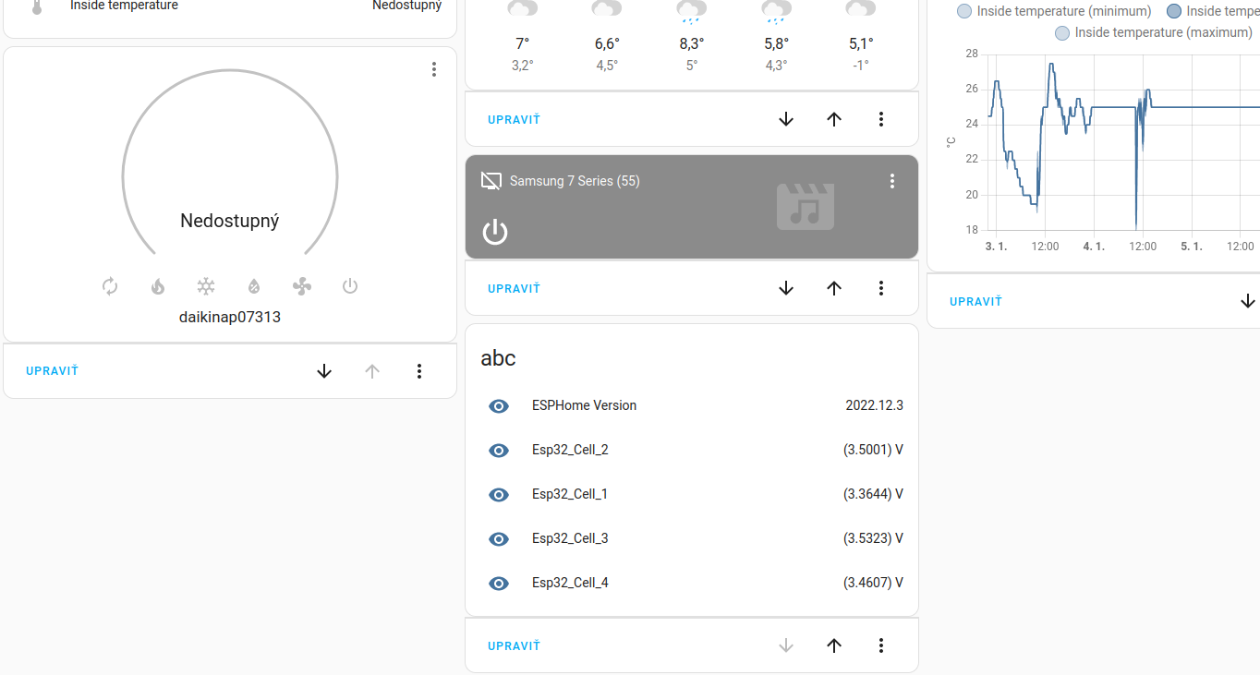Open Esp32_Cell_4 entity details
The image size is (1260, 675).
(692, 583)
